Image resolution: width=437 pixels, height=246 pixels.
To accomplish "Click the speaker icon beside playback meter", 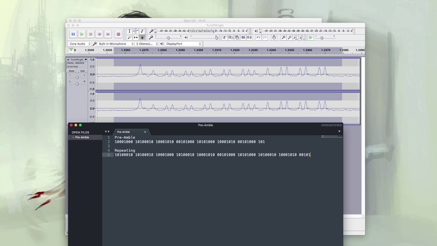I will tap(256, 31).
